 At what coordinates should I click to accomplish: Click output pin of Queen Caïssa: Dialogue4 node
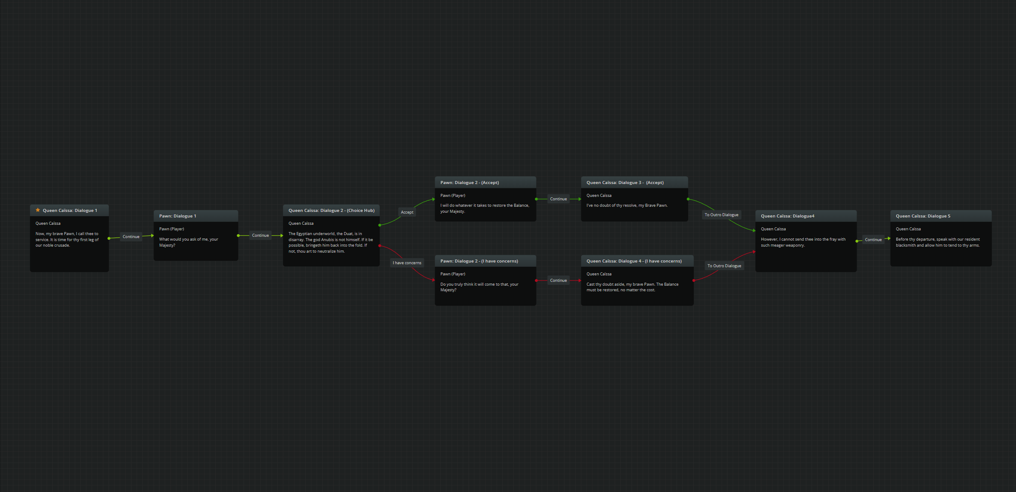click(x=857, y=241)
